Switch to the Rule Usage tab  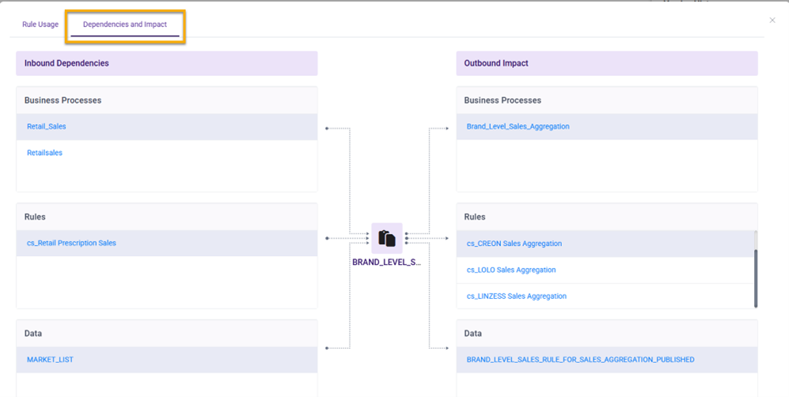(x=40, y=25)
